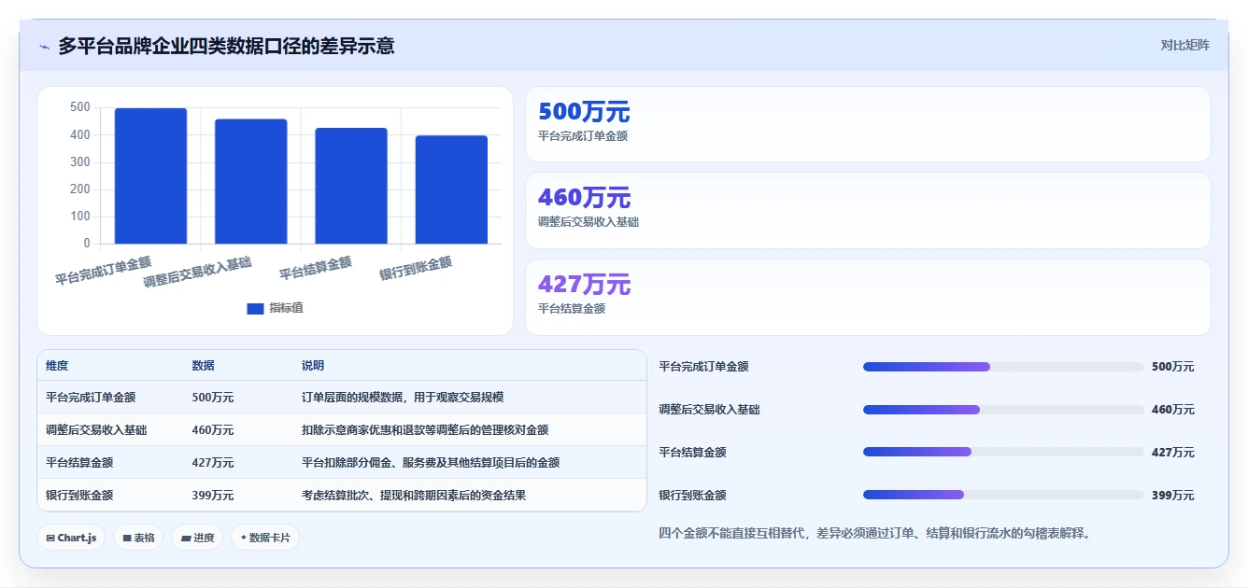Screen dimensions: 1248x588
Task: Click the description starting with 考虑结算批次
Action: point(414,495)
